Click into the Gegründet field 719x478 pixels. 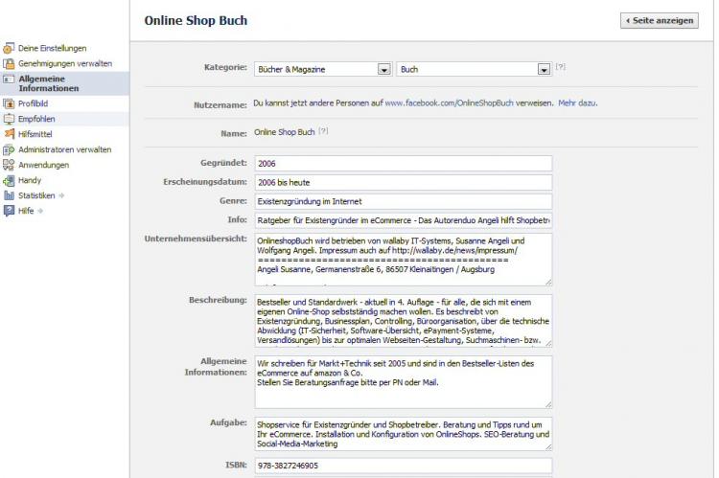coord(403,164)
